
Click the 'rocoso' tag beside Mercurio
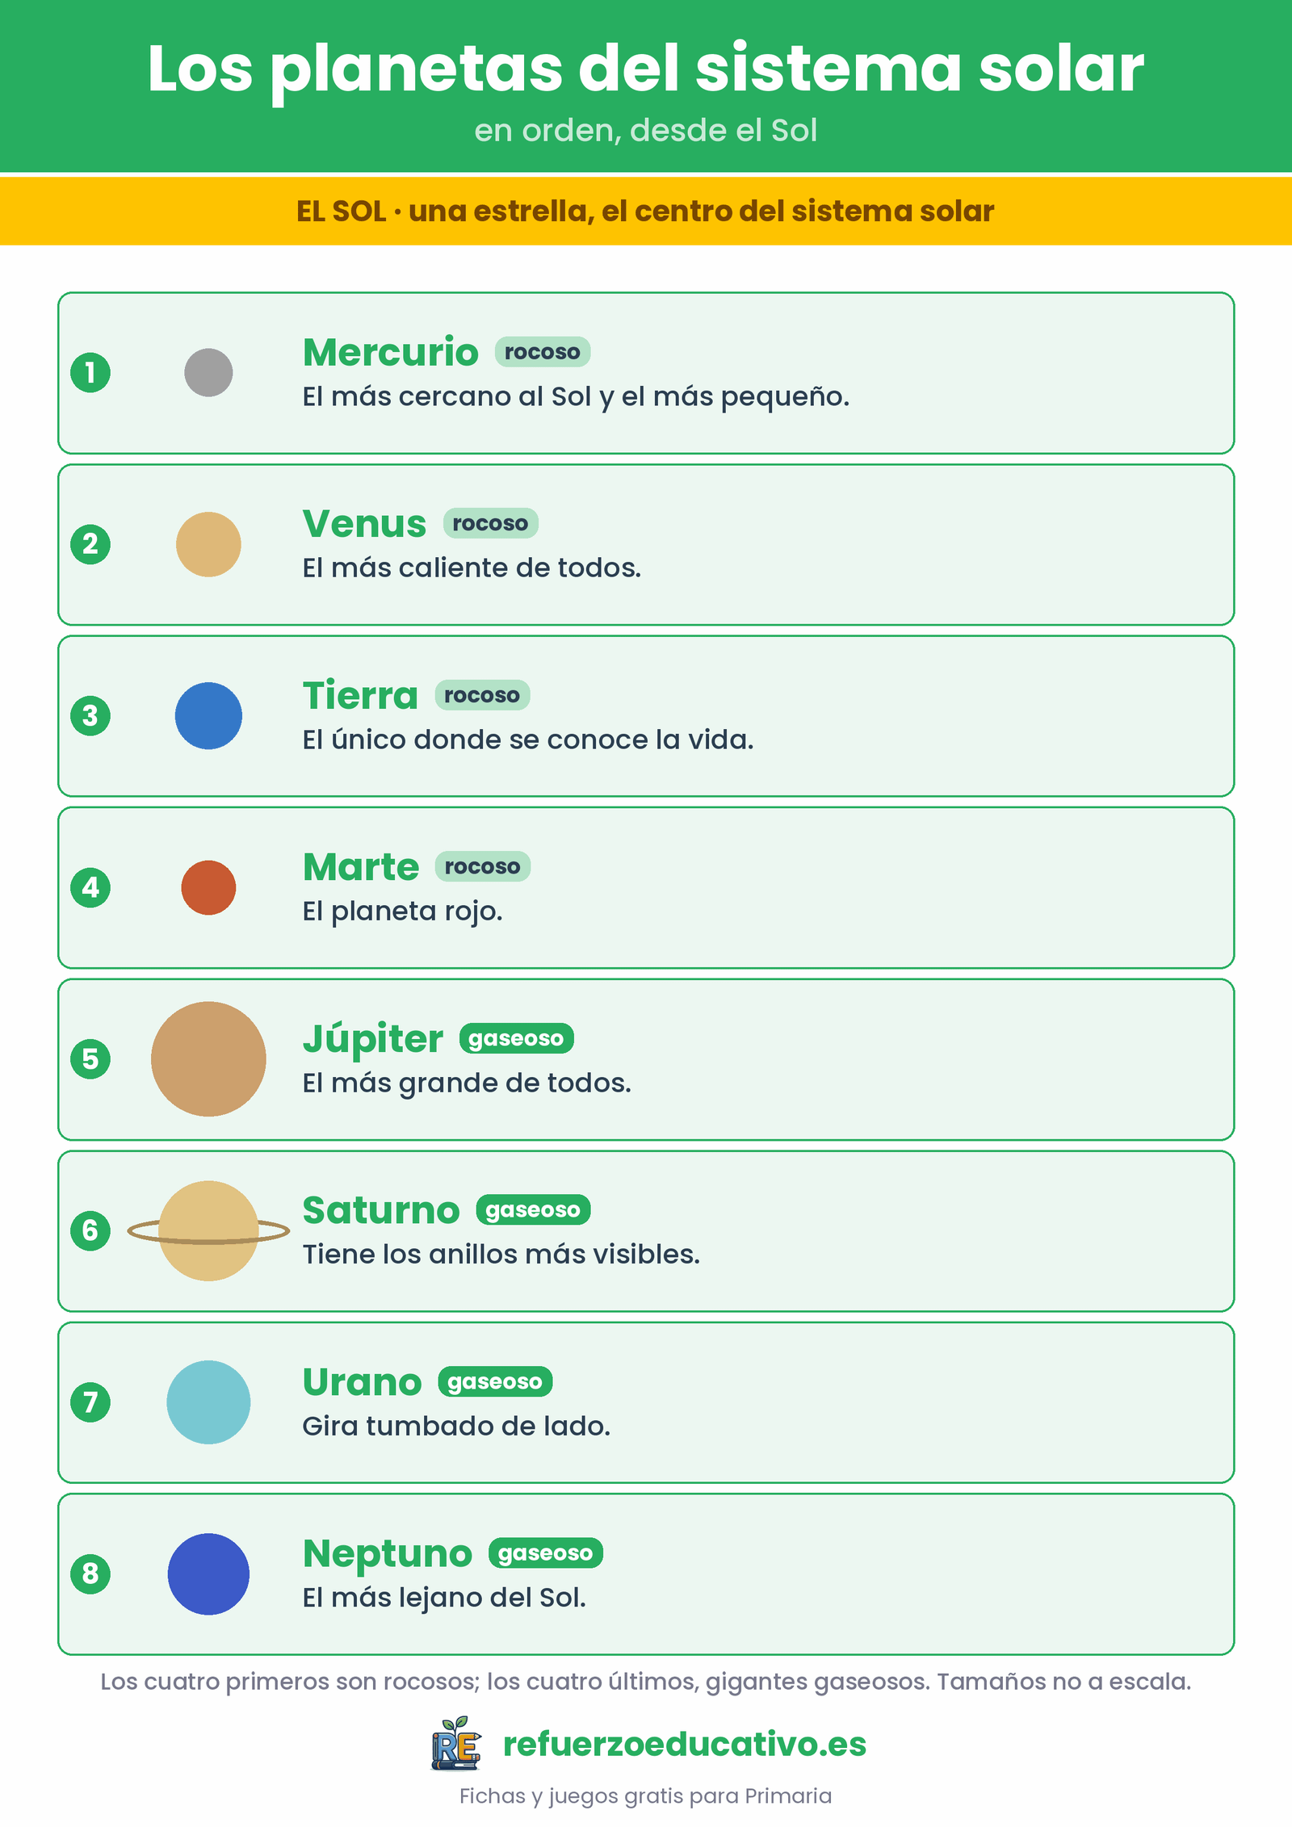[543, 352]
